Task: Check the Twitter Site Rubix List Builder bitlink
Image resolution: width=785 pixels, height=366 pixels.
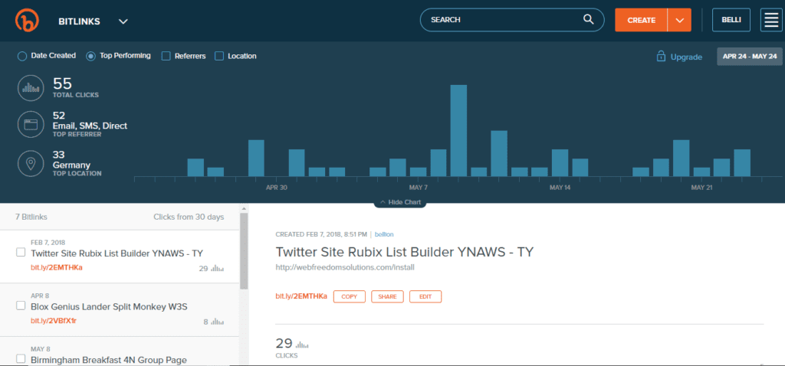Action: (x=21, y=253)
